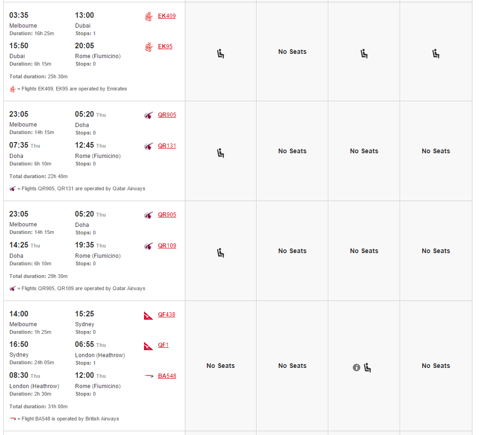Select seat icon in fourth column for EK409 itinerary
The image size is (486, 435).
(x=436, y=53)
